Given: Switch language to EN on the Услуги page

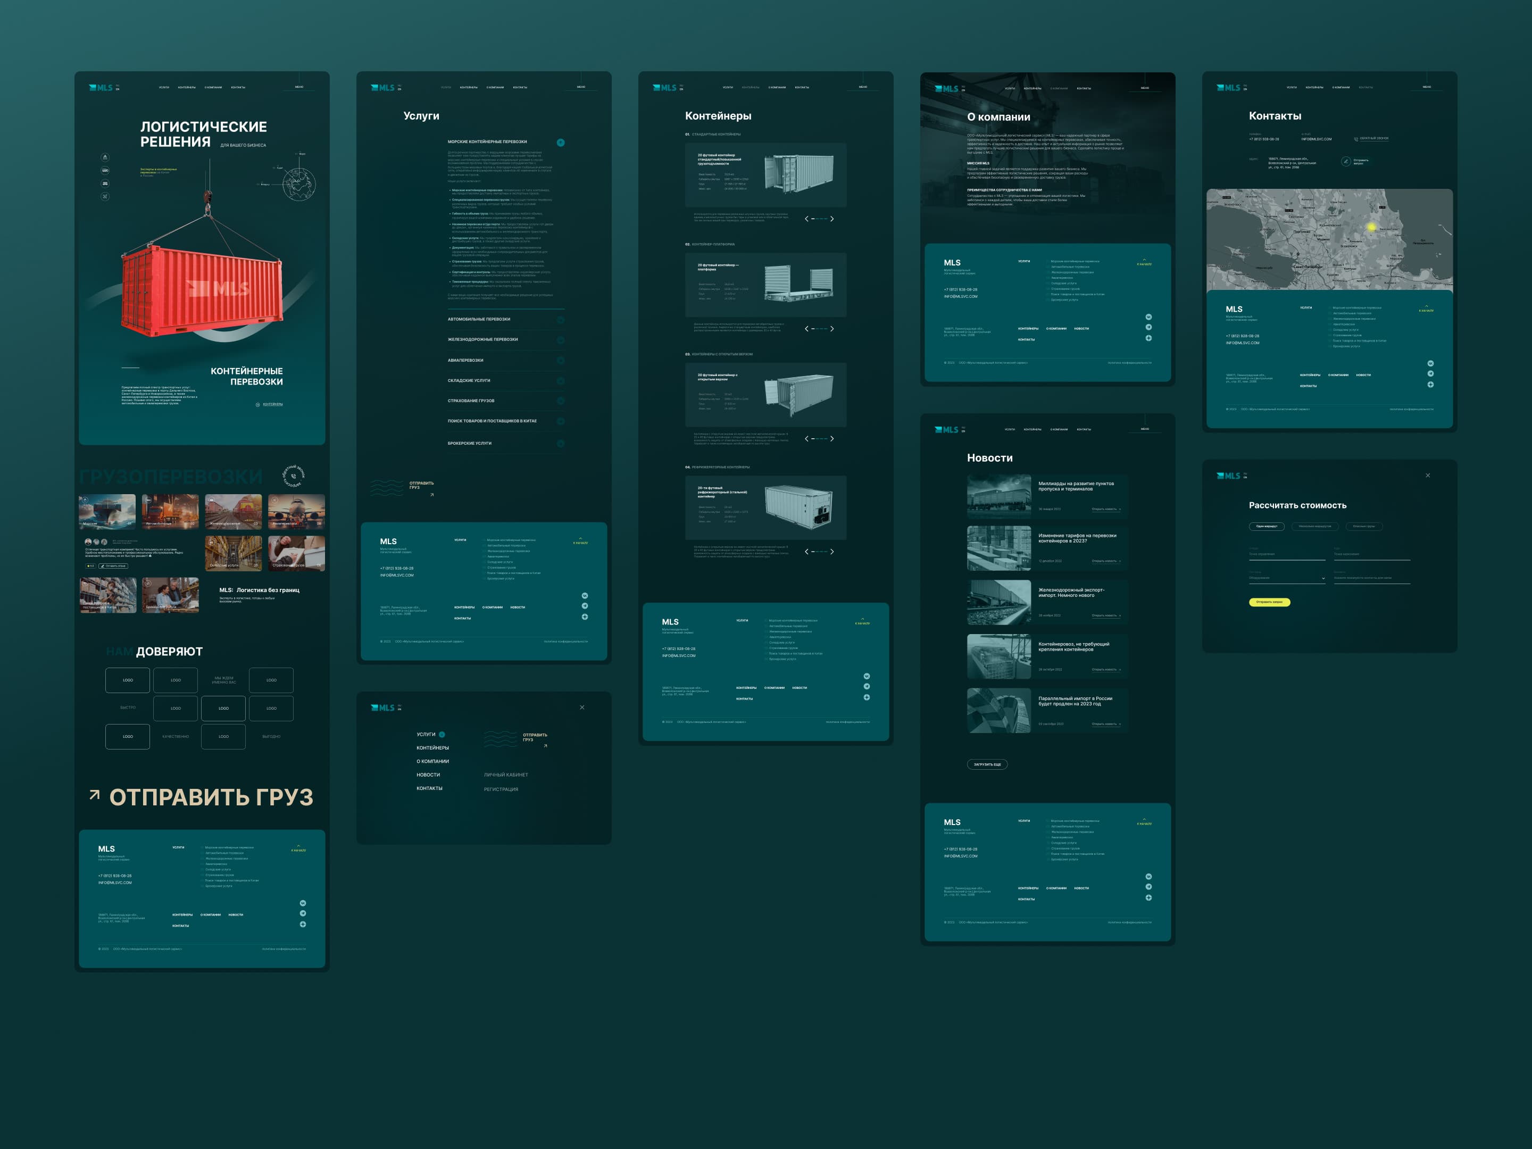Looking at the screenshot, I should tap(399, 89).
